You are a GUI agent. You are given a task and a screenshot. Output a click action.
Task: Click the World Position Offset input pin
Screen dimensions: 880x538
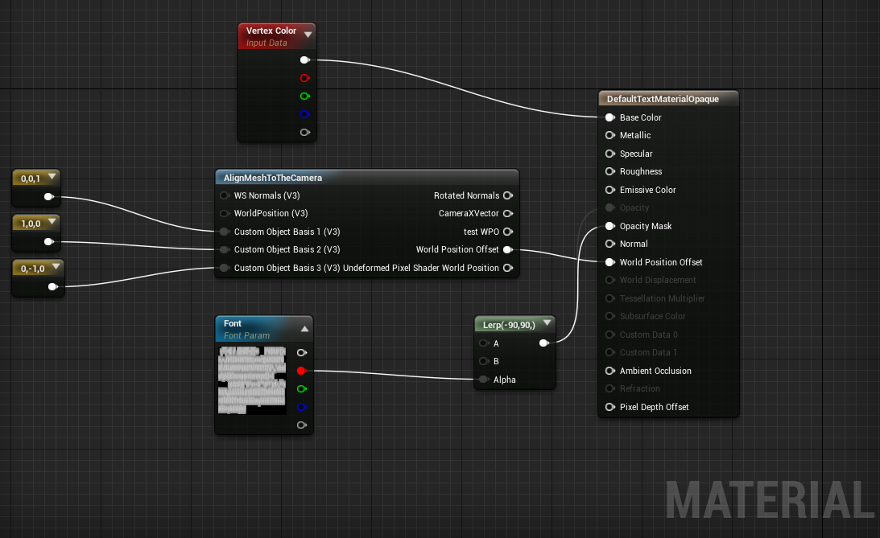click(x=609, y=262)
